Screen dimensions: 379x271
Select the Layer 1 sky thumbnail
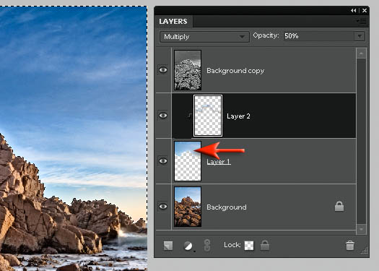point(188,161)
